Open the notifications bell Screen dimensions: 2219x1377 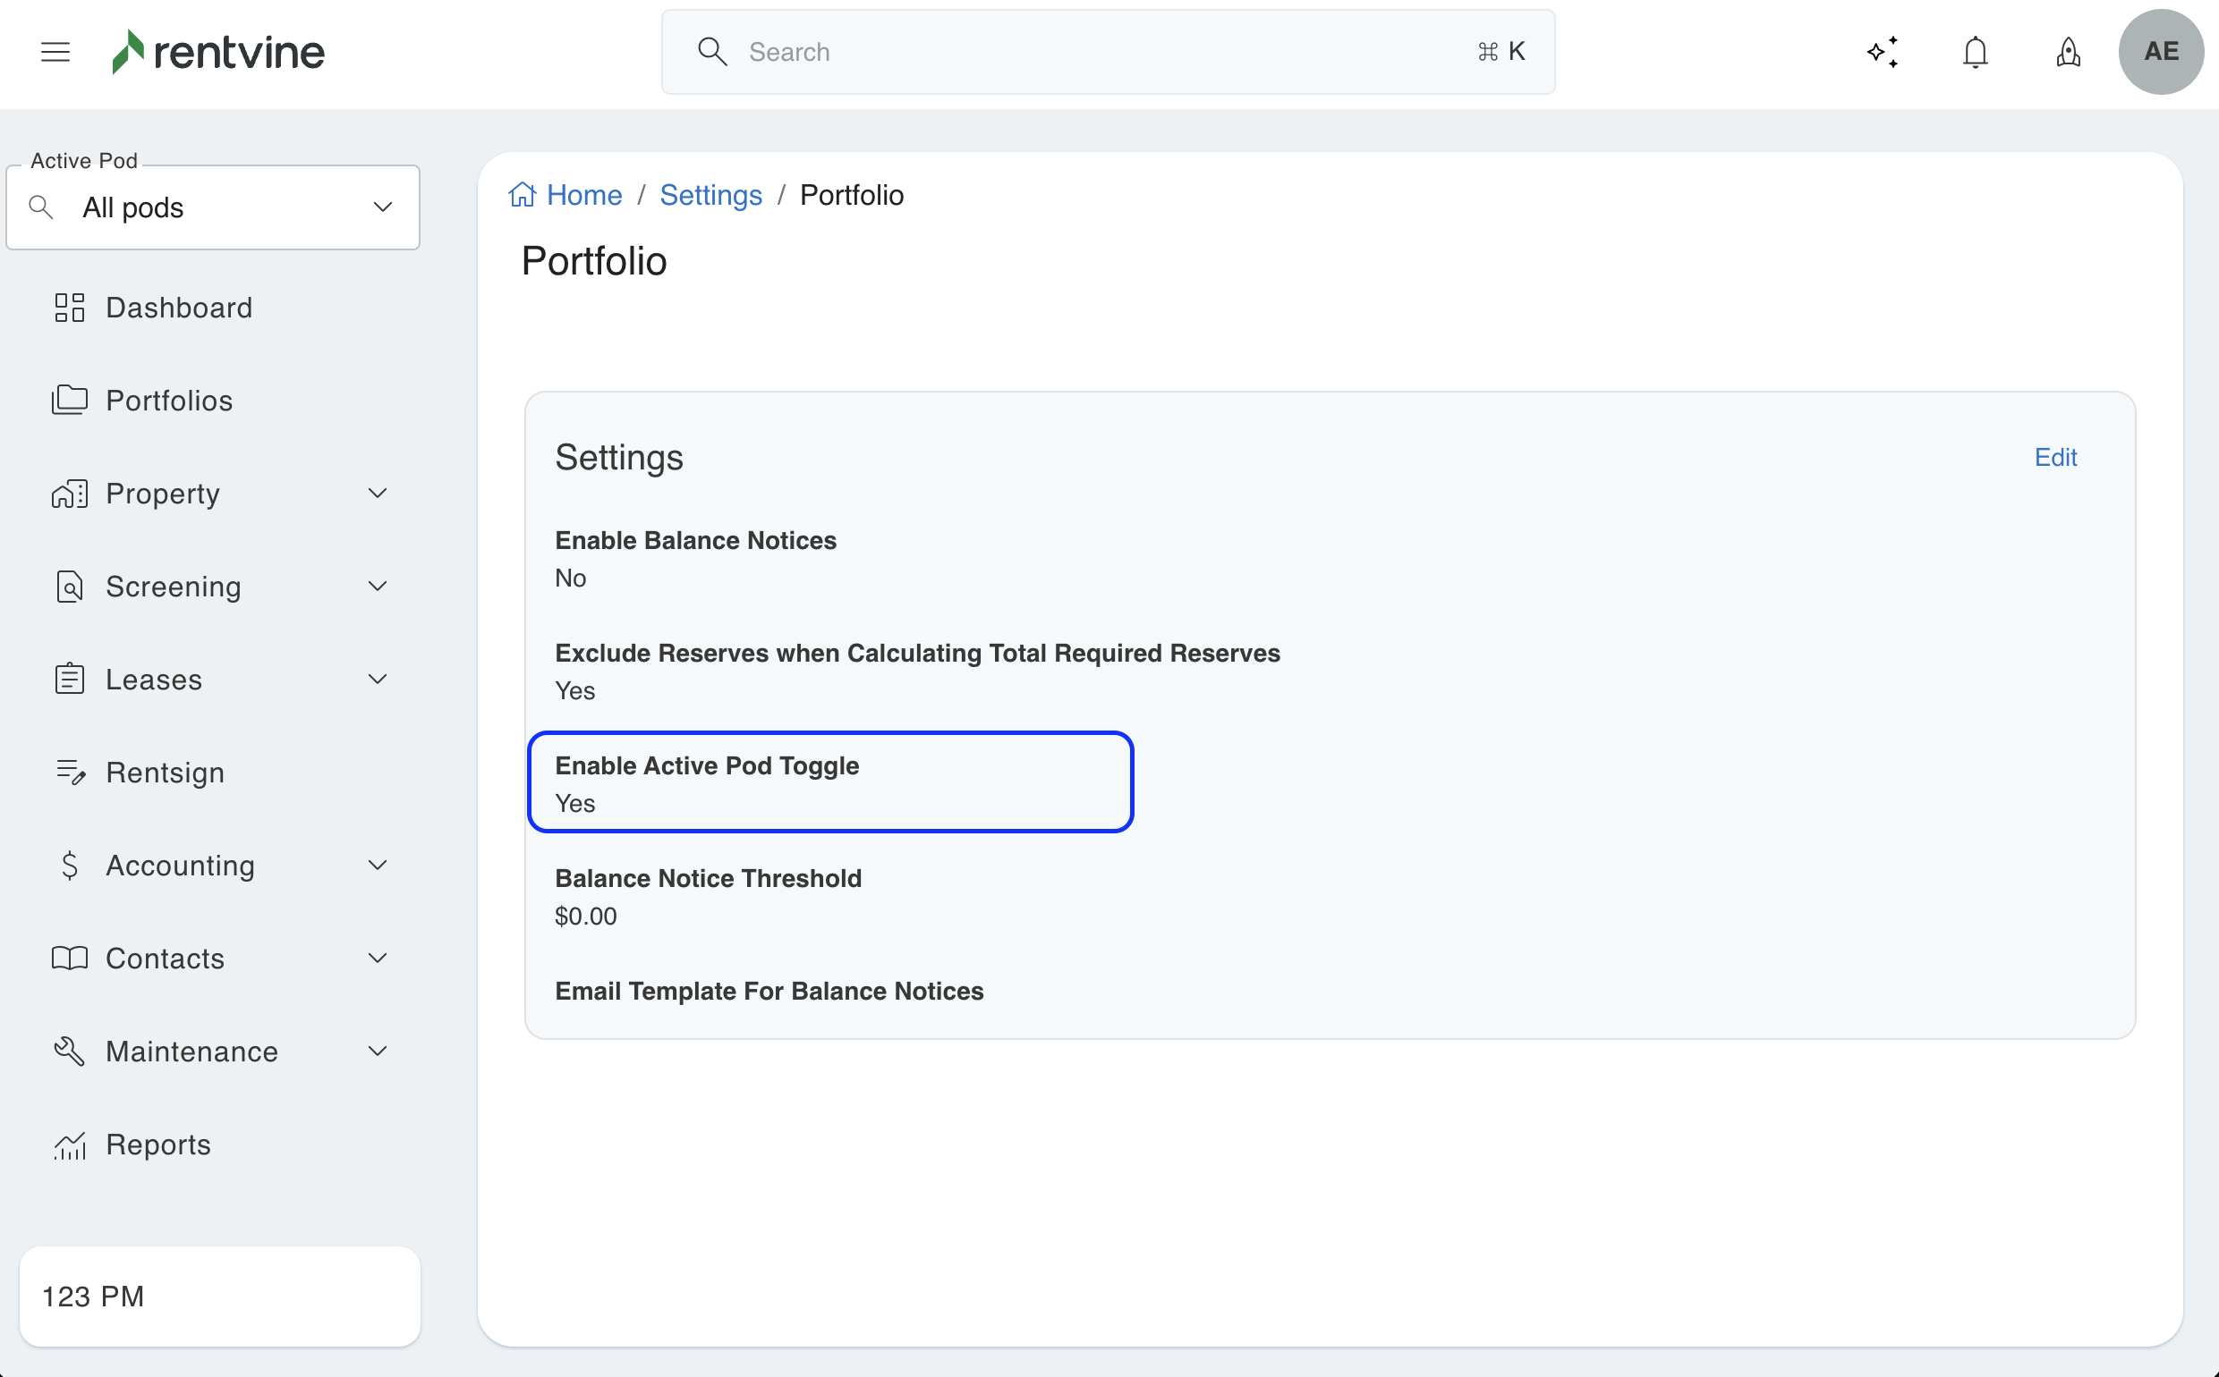click(x=1975, y=52)
